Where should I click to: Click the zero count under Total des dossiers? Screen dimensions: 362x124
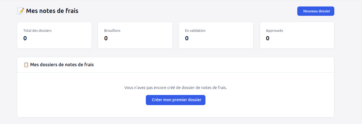point(25,38)
